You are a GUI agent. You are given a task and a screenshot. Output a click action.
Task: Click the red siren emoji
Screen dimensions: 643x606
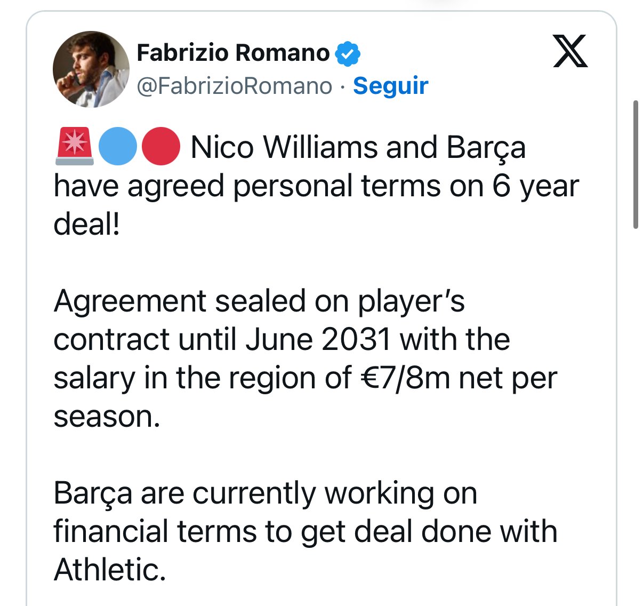click(x=75, y=147)
